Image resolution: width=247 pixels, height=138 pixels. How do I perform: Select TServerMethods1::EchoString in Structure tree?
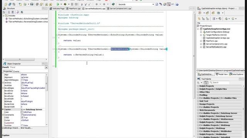pos(28,19)
